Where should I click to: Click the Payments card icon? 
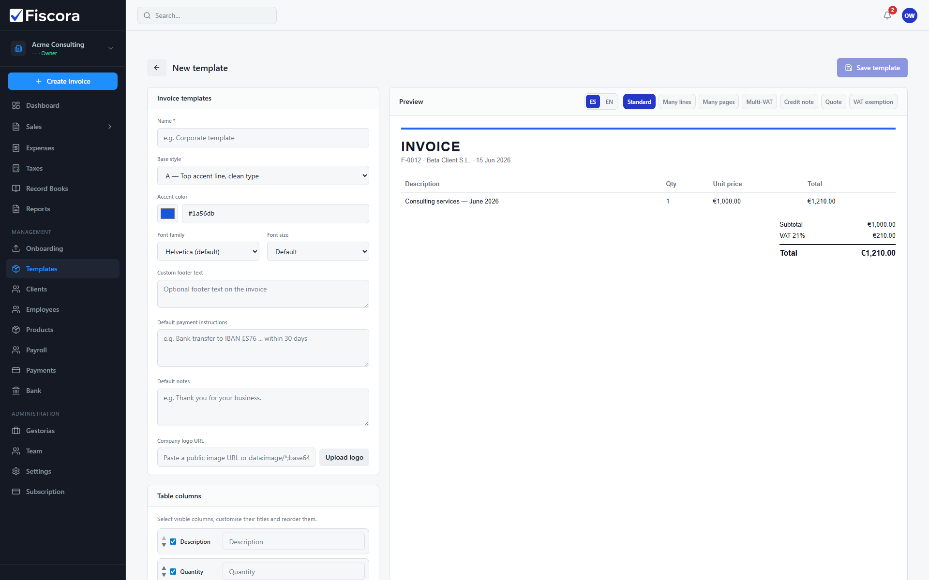click(x=16, y=370)
